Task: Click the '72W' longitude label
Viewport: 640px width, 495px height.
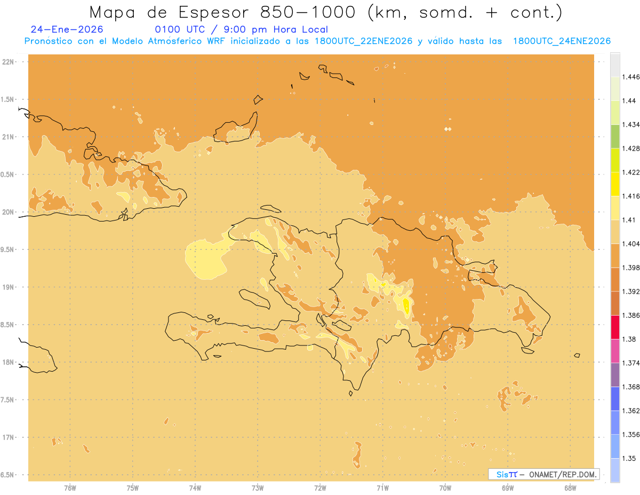Action: [x=320, y=488]
